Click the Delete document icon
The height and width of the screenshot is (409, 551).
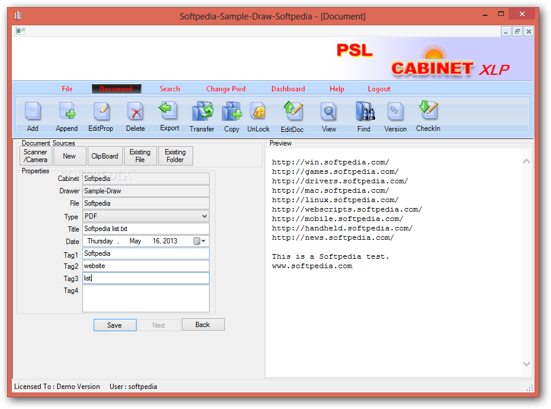tap(135, 111)
